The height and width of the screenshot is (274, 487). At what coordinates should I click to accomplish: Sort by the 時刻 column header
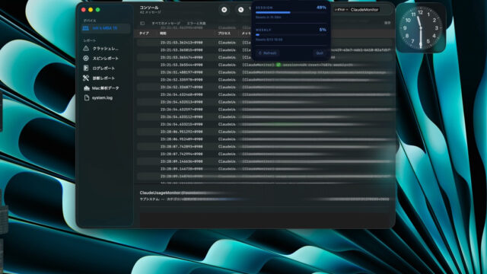point(163,33)
